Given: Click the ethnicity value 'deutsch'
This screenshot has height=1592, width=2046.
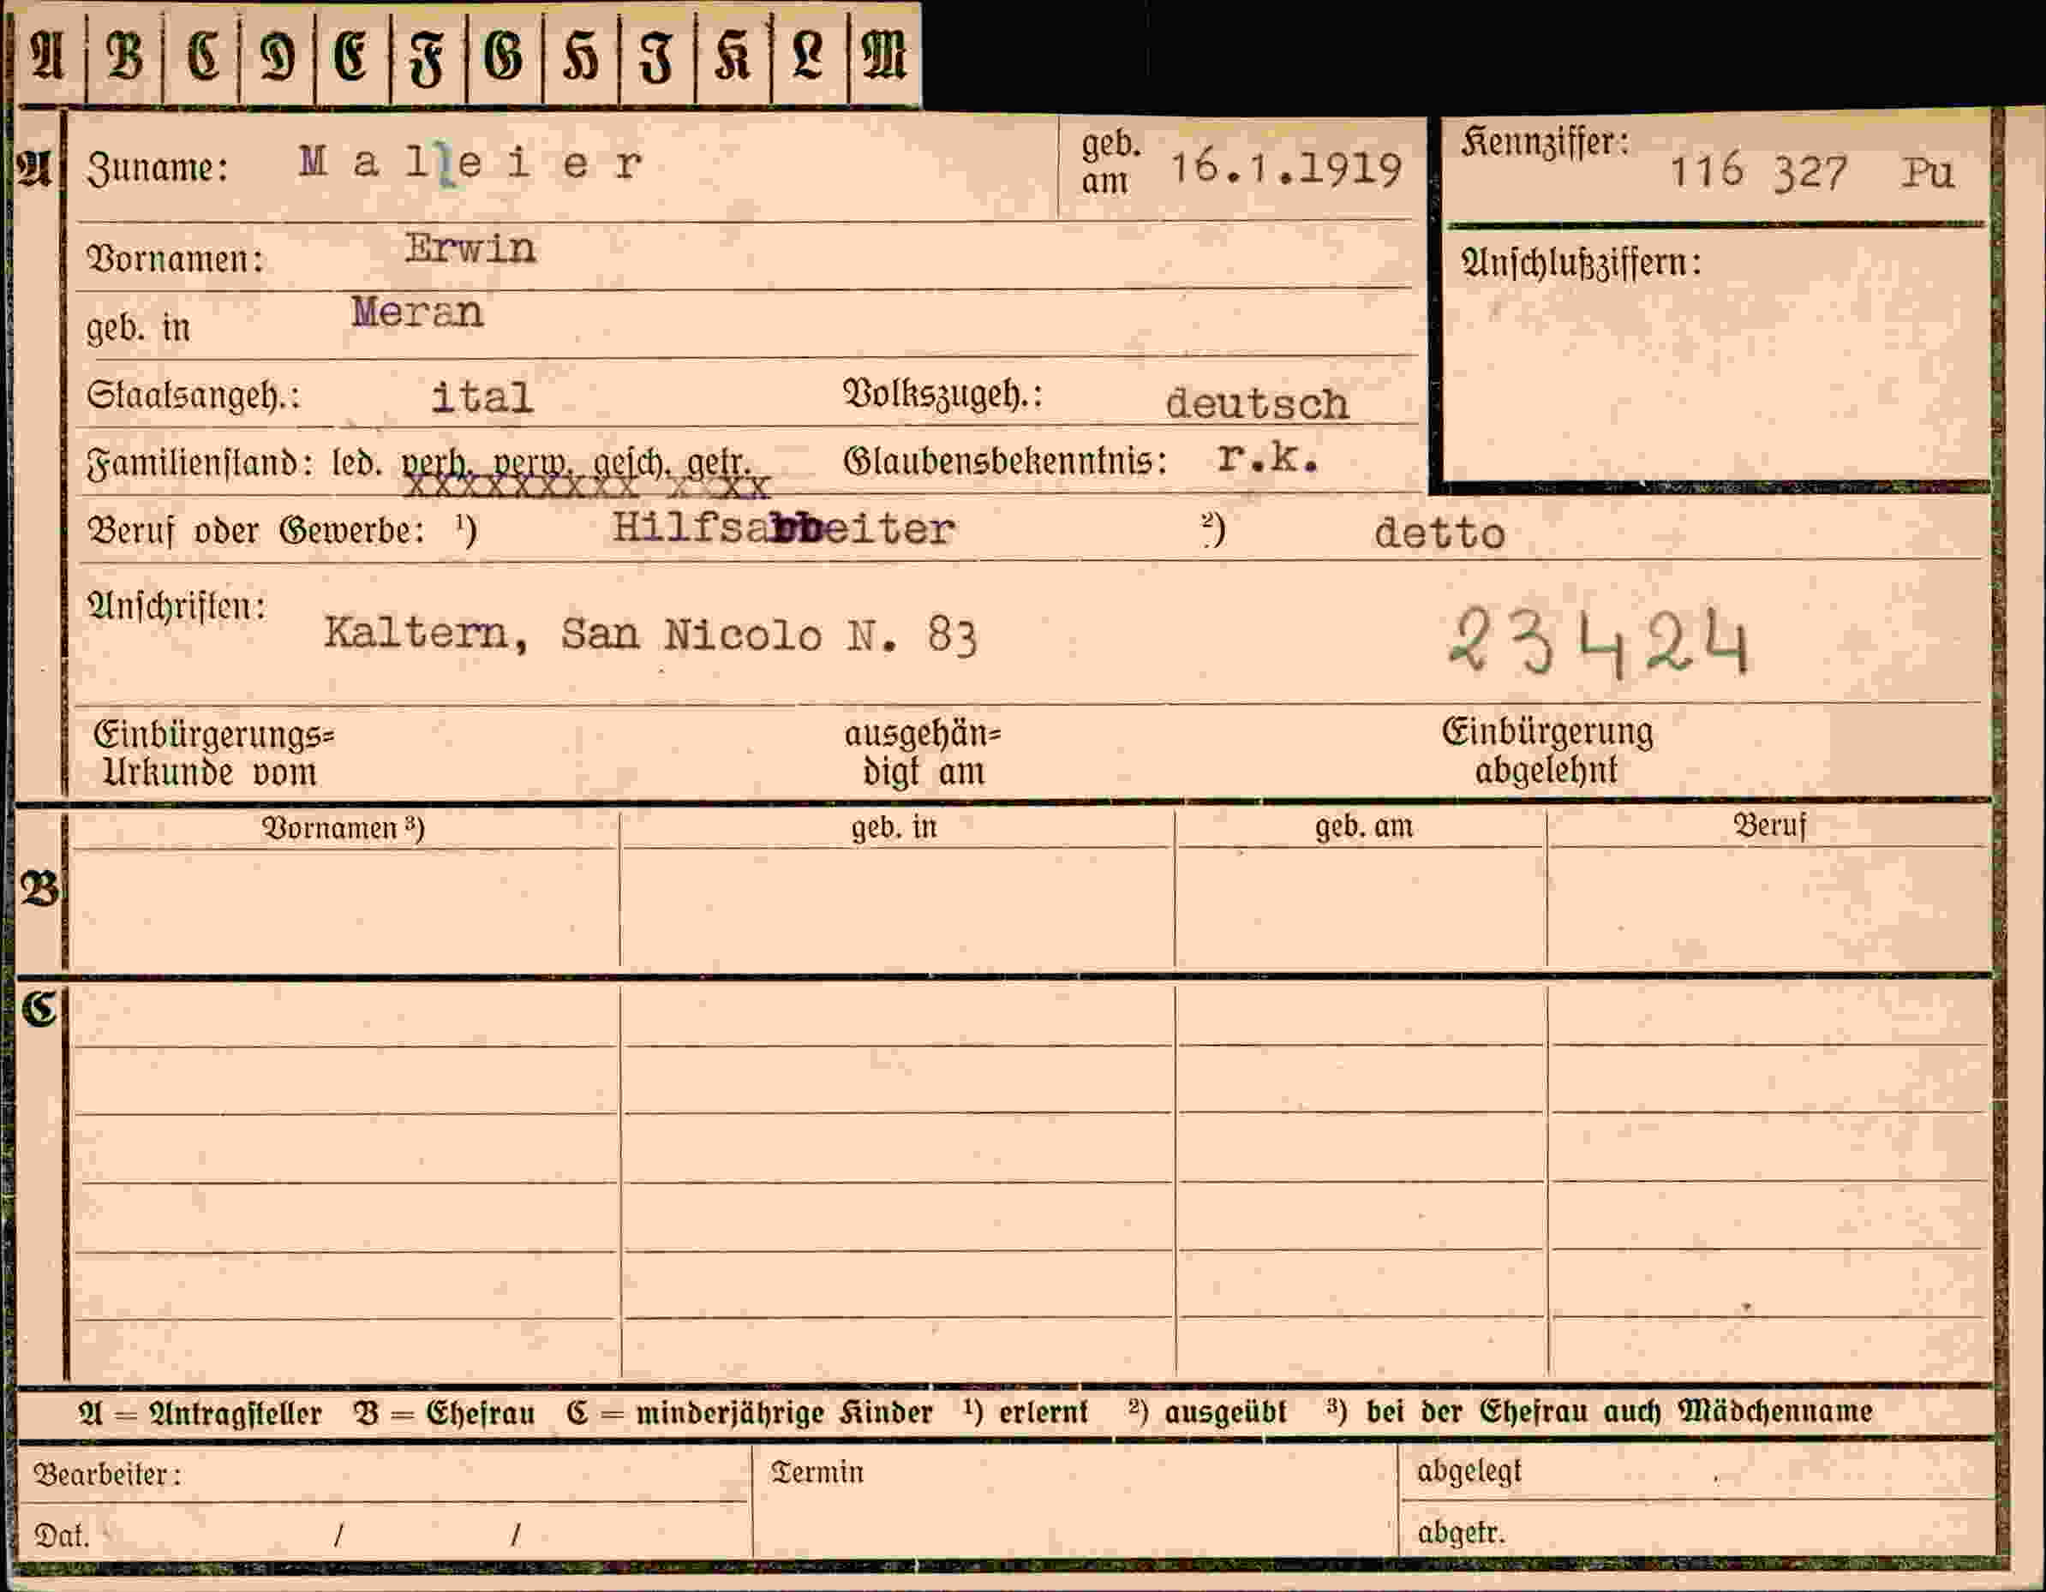Looking at the screenshot, I should 1257,403.
